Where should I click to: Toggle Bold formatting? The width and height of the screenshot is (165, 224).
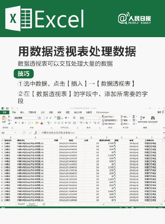pyautogui.click(x=16, y=123)
